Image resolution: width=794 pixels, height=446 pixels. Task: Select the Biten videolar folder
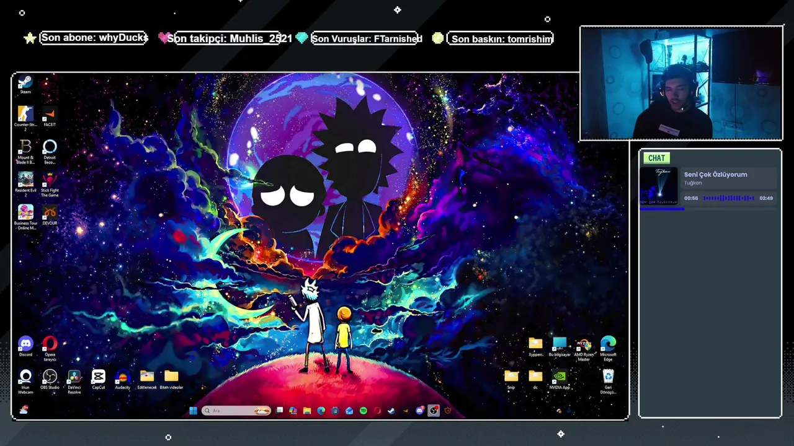[171, 379]
